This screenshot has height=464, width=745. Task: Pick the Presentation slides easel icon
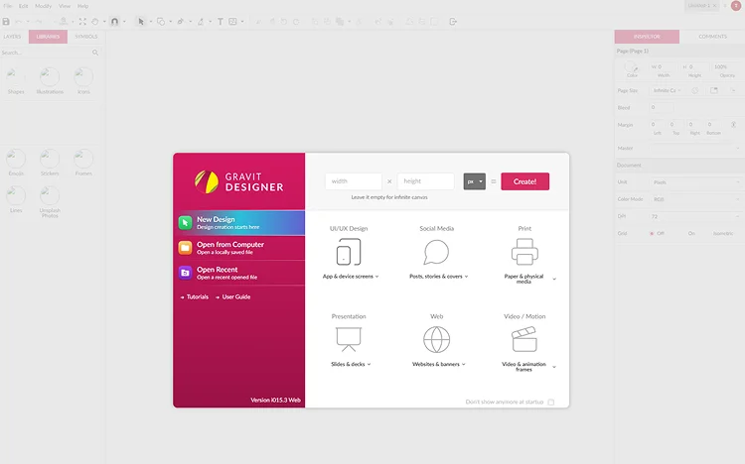[349, 339]
